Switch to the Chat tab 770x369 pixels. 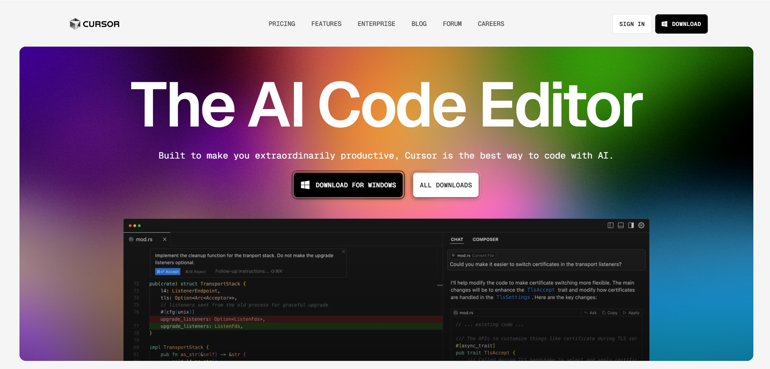[457, 239]
